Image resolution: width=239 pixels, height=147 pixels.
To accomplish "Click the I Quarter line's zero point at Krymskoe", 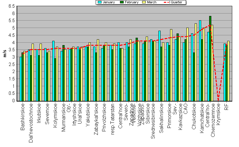I will click(x=218, y=100).
